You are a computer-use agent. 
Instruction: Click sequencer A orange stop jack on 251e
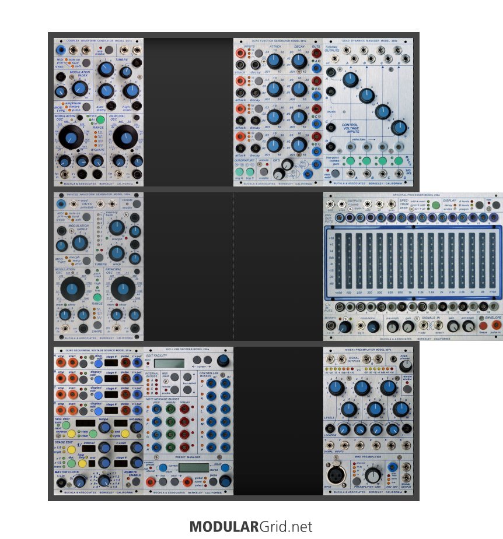(61, 362)
